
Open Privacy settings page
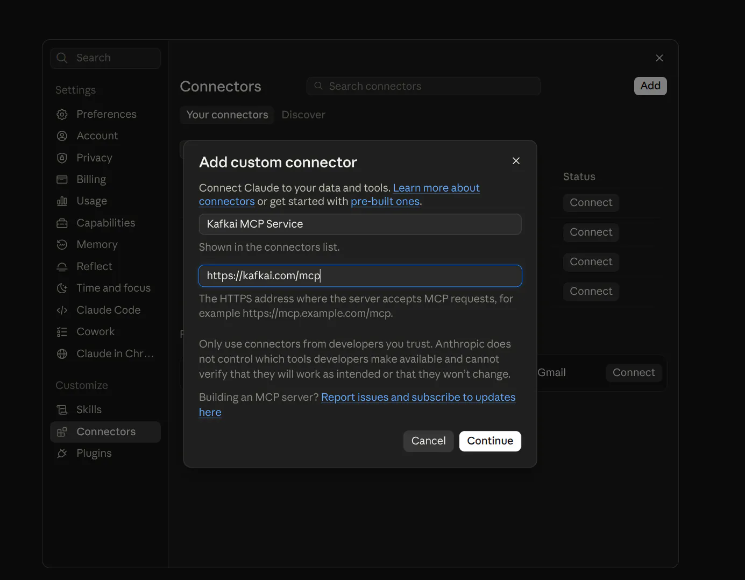tap(105, 158)
